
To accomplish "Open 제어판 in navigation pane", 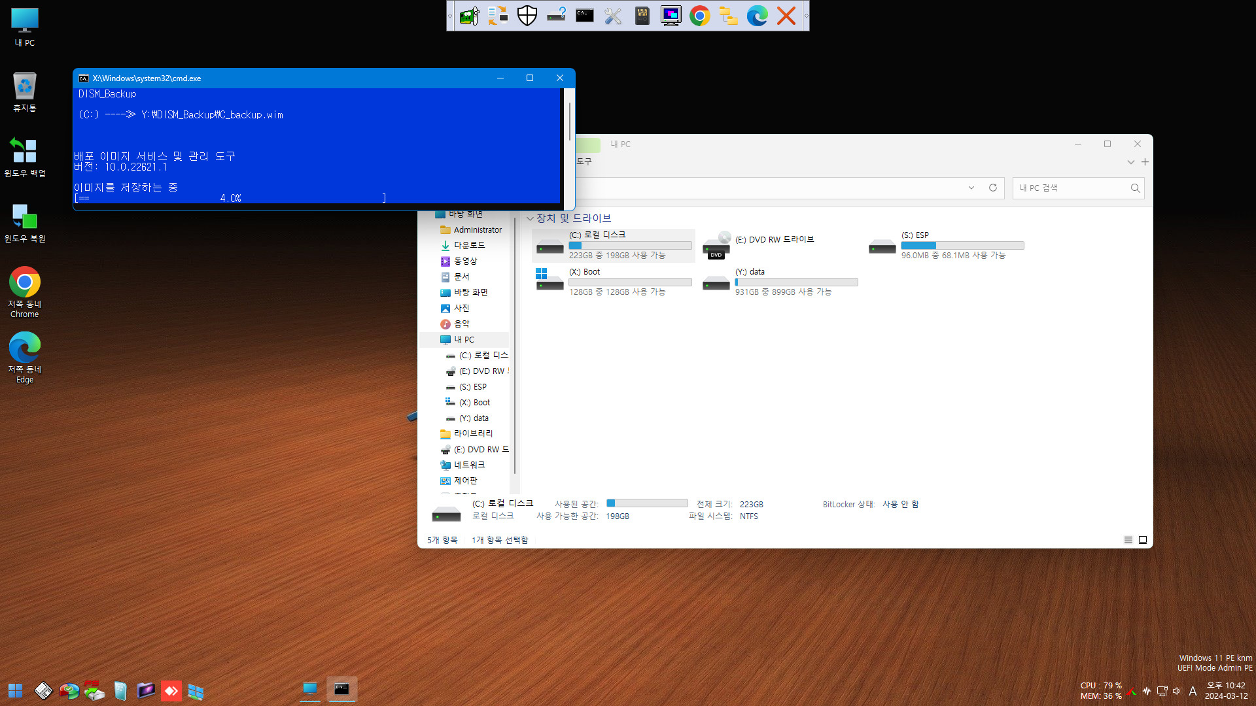I will 459,480.
